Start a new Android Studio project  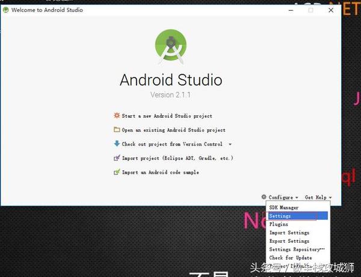(x=167, y=116)
